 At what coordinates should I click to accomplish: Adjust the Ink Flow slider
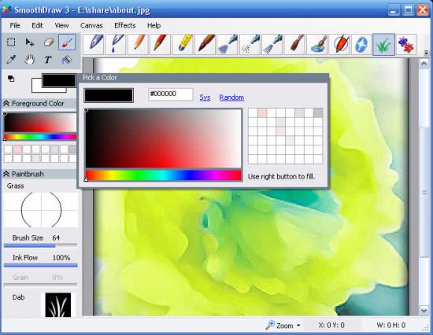pyautogui.click(x=40, y=266)
